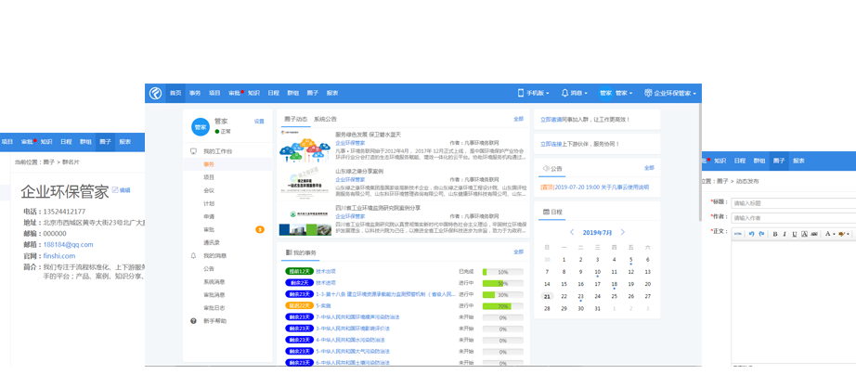Open the finshi.com website link
The width and height of the screenshot is (856, 387).
click(58, 255)
